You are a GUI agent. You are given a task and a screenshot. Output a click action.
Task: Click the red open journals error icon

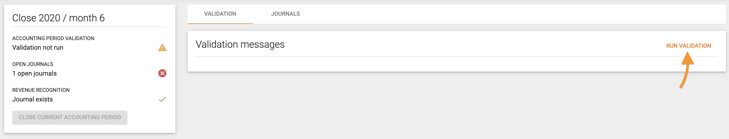pos(162,74)
